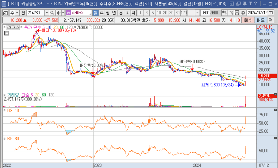Viewport: 278px width, 168px height.
Task: Click the window number 1 icon in title bar
Action: (x=4, y=4)
